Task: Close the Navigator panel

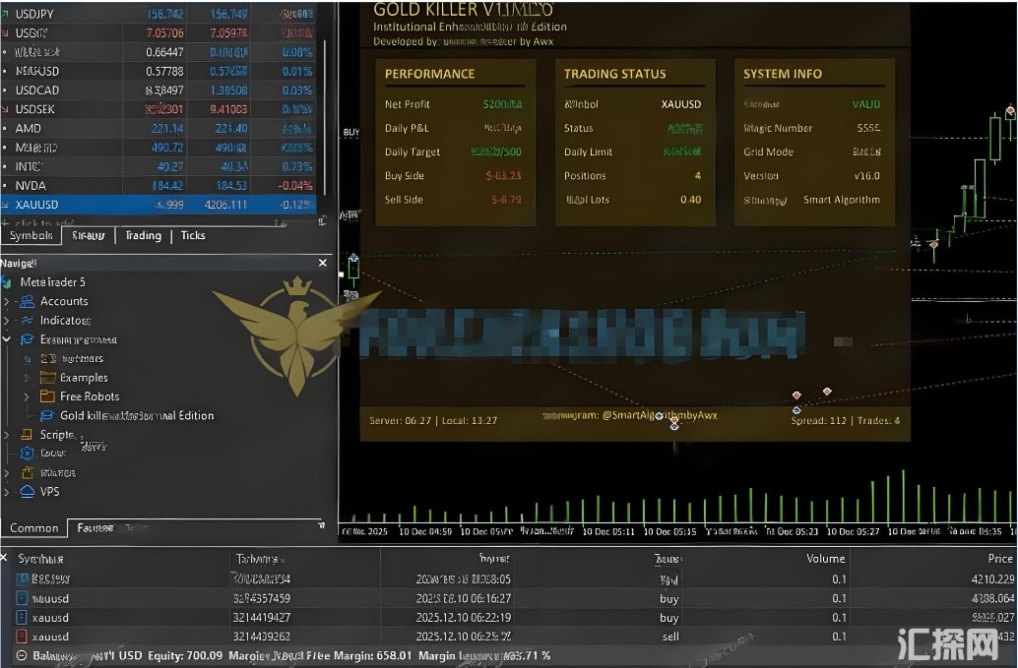Action: [x=322, y=264]
